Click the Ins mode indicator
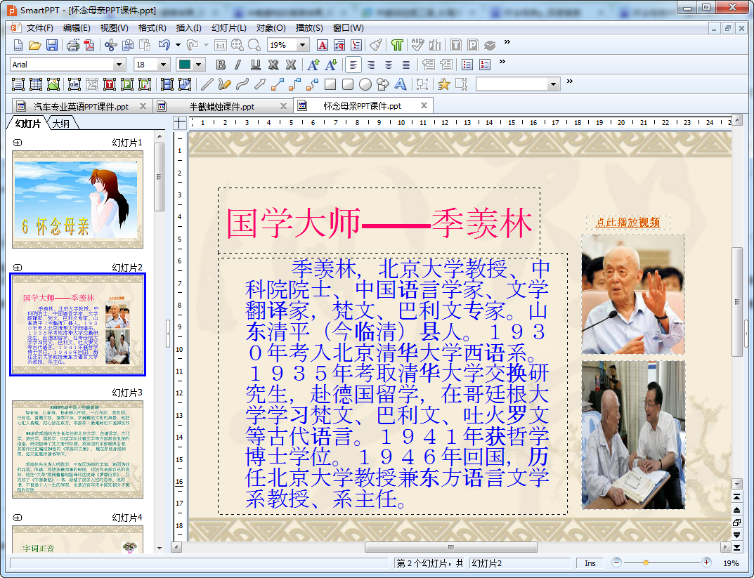The width and height of the screenshot is (754, 578). pyautogui.click(x=590, y=563)
